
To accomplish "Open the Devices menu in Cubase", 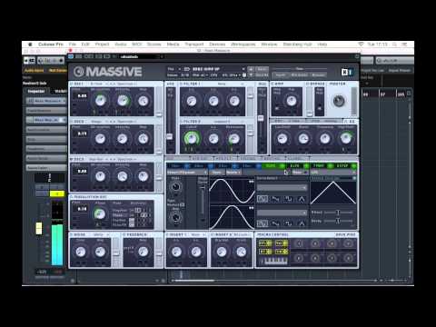I will pyautogui.click(x=217, y=45).
